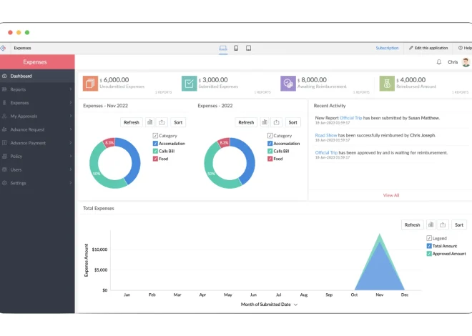Click export icon in Total Expenses
472x336 pixels.
(x=443, y=224)
